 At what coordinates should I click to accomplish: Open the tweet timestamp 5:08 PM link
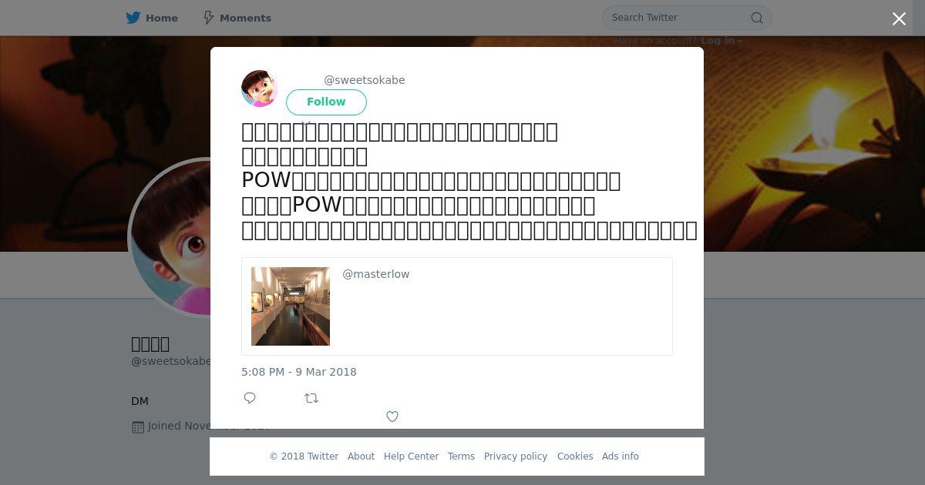pyautogui.click(x=299, y=372)
